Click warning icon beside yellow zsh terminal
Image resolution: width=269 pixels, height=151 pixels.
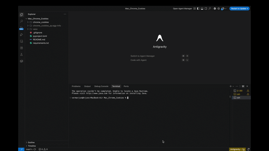coord(248,94)
